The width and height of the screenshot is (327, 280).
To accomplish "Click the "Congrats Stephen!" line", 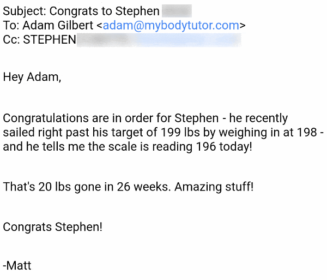I will (x=53, y=227).
